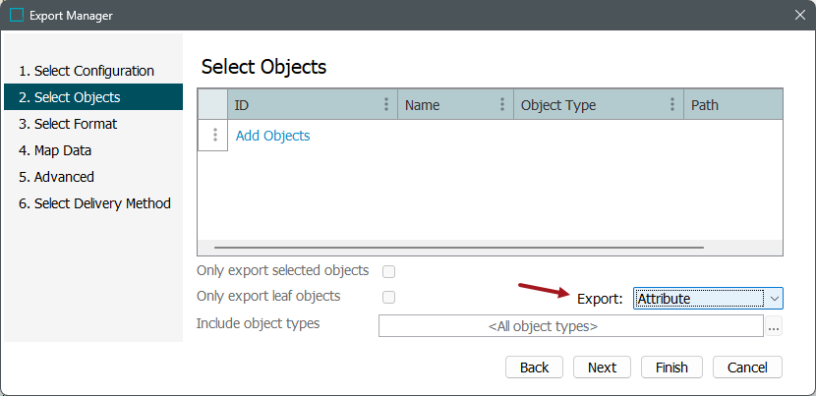Click the row options dots beside Add Objects
This screenshot has height=396, width=816.
(214, 136)
